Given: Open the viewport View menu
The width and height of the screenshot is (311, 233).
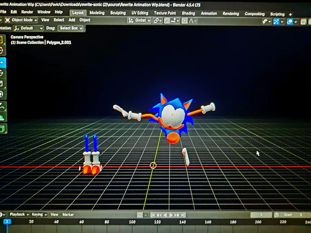Looking at the screenshot, I should pyautogui.click(x=45, y=20).
